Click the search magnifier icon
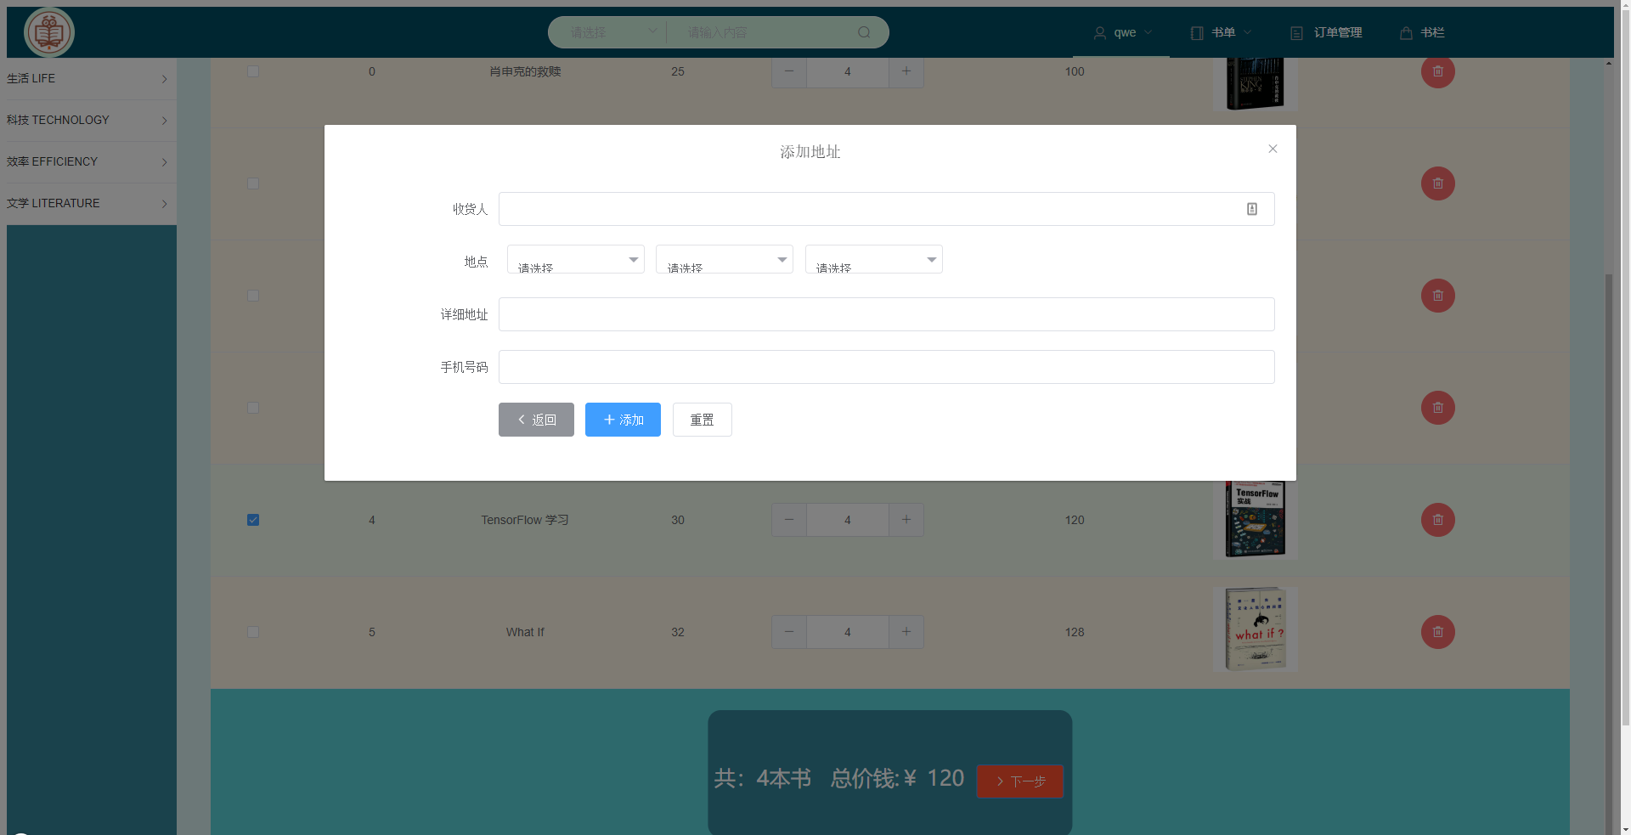 tap(864, 32)
